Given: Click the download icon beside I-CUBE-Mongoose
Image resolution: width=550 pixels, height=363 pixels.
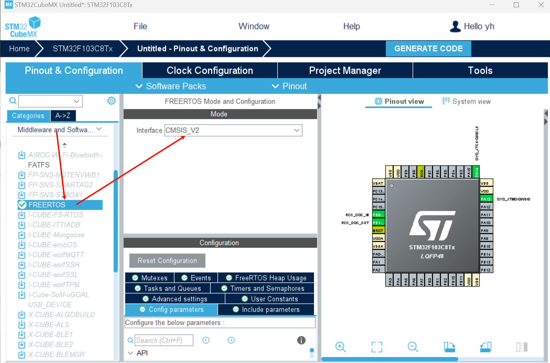Looking at the screenshot, I should [22, 235].
